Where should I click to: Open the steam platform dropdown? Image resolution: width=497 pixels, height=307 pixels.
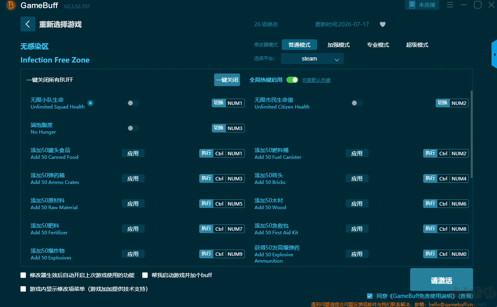pyautogui.click(x=312, y=59)
